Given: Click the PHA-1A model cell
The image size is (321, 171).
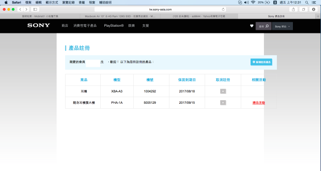Looking at the screenshot, I should pos(117,103).
